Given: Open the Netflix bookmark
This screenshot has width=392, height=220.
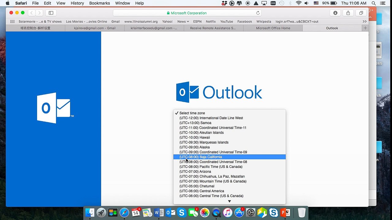Looking at the screenshot, I should pyautogui.click(x=211, y=21).
